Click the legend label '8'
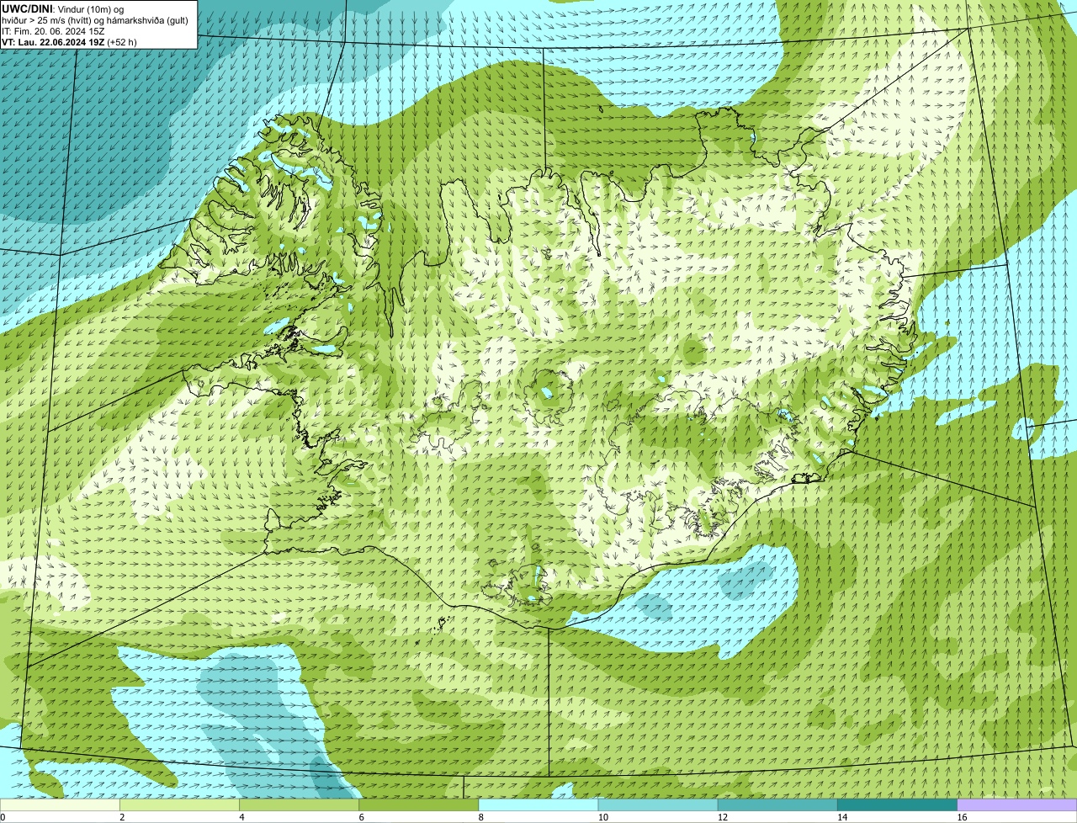 [481, 817]
